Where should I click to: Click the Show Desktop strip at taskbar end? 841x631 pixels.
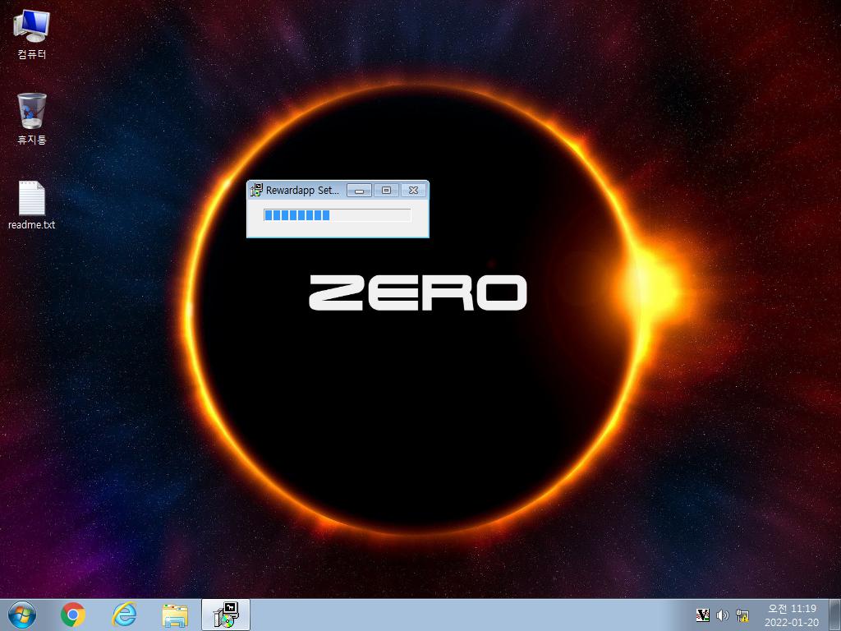835,615
